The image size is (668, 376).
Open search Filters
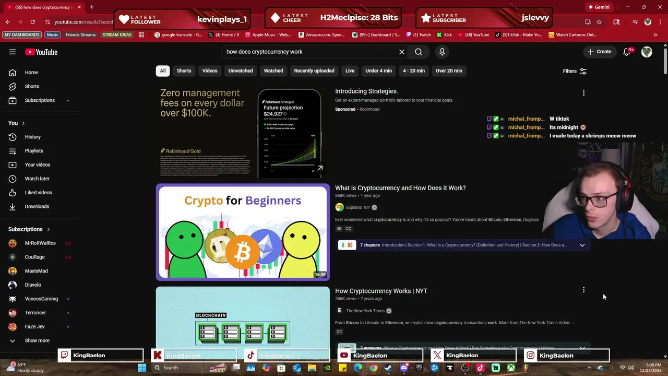point(575,71)
